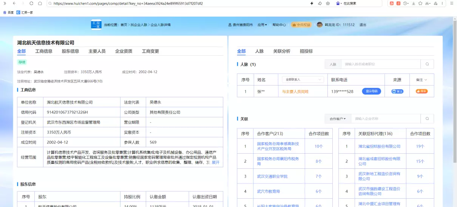Reload the current page

(x=31, y=3)
